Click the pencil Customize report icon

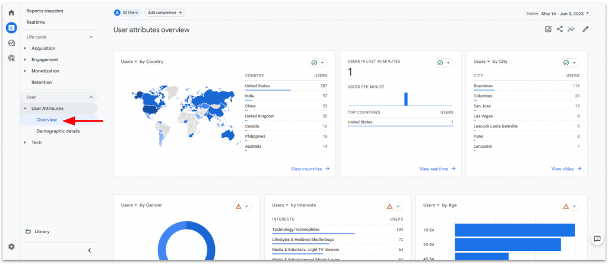585,29
